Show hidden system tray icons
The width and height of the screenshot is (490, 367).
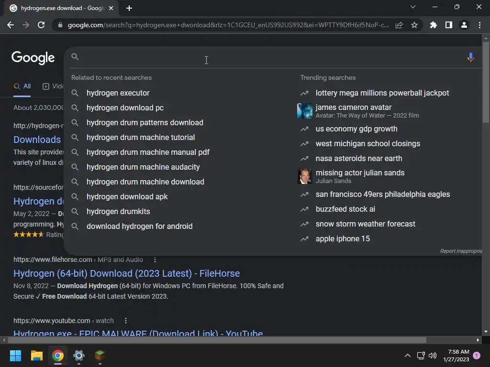pyautogui.click(x=408, y=356)
